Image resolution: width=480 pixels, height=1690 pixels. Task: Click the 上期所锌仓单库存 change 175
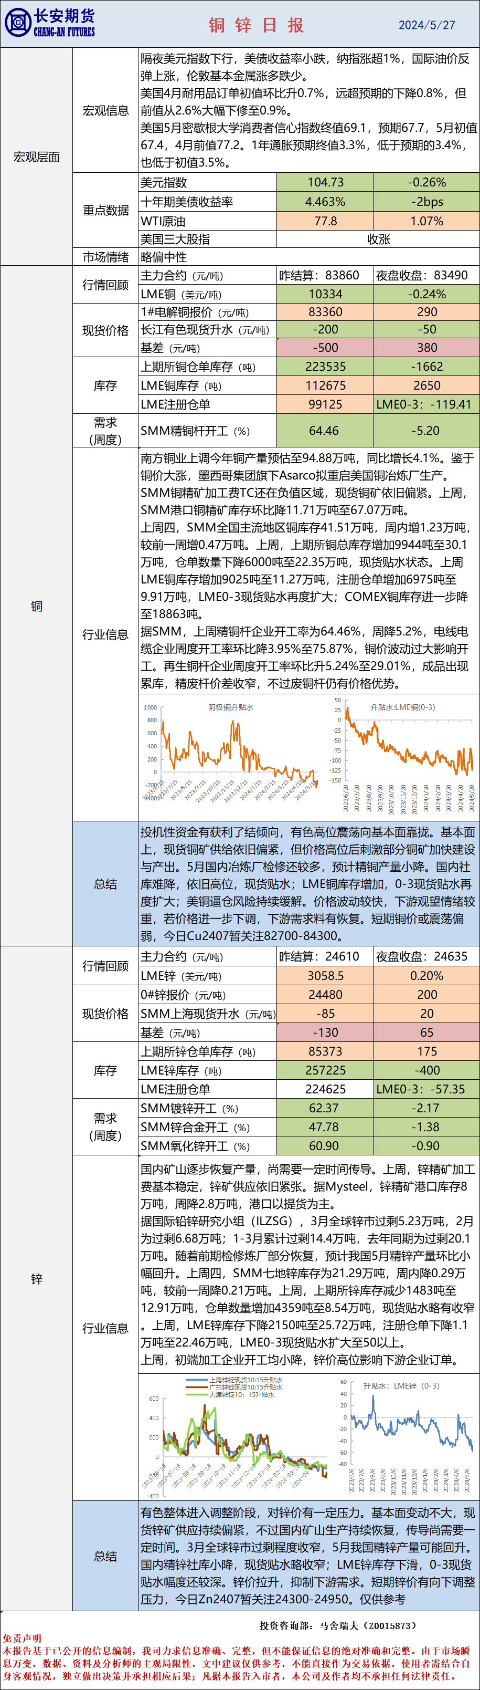click(427, 1052)
